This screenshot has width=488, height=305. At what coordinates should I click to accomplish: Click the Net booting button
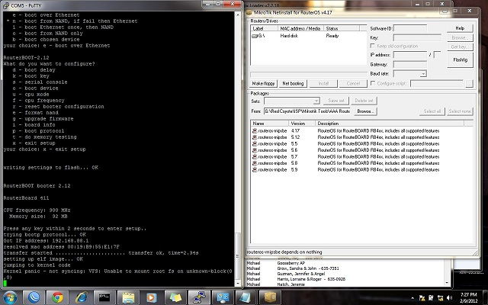pos(293,82)
